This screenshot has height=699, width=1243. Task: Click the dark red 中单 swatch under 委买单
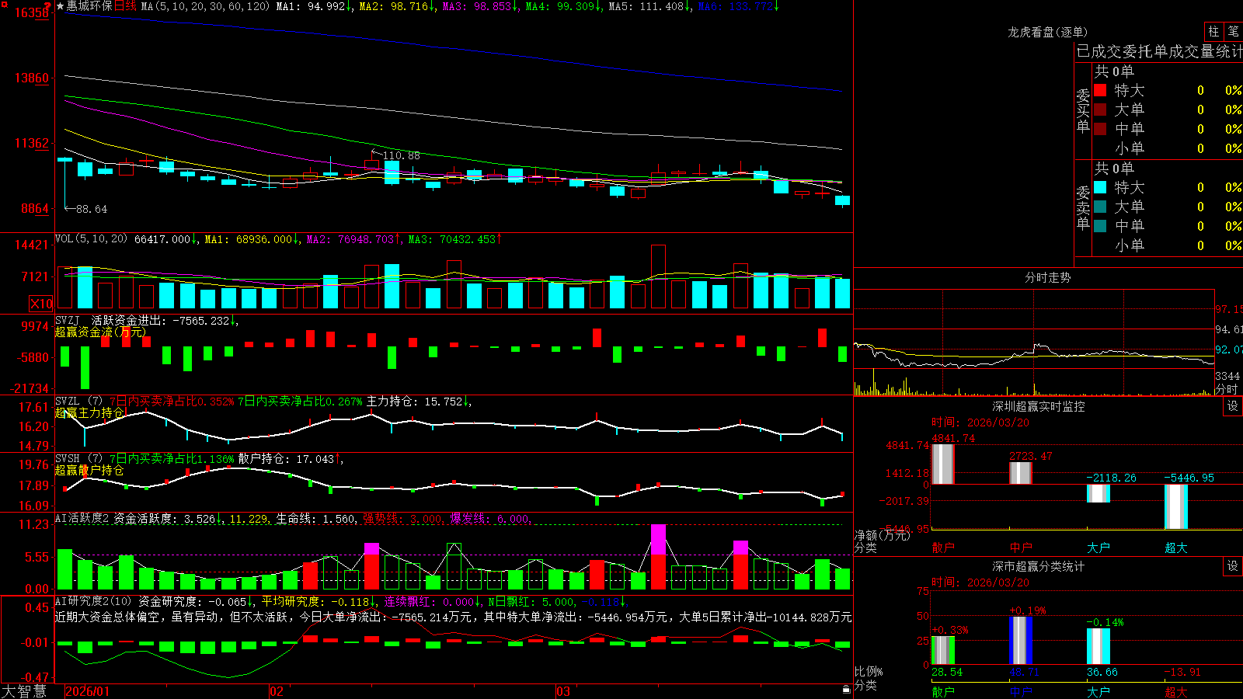tap(1100, 129)
